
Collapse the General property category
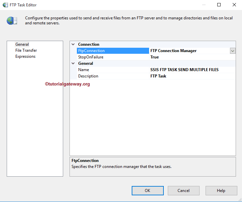73,63
